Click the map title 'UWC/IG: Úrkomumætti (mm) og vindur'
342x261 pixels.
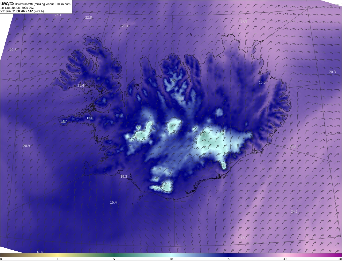coord(36,4)
